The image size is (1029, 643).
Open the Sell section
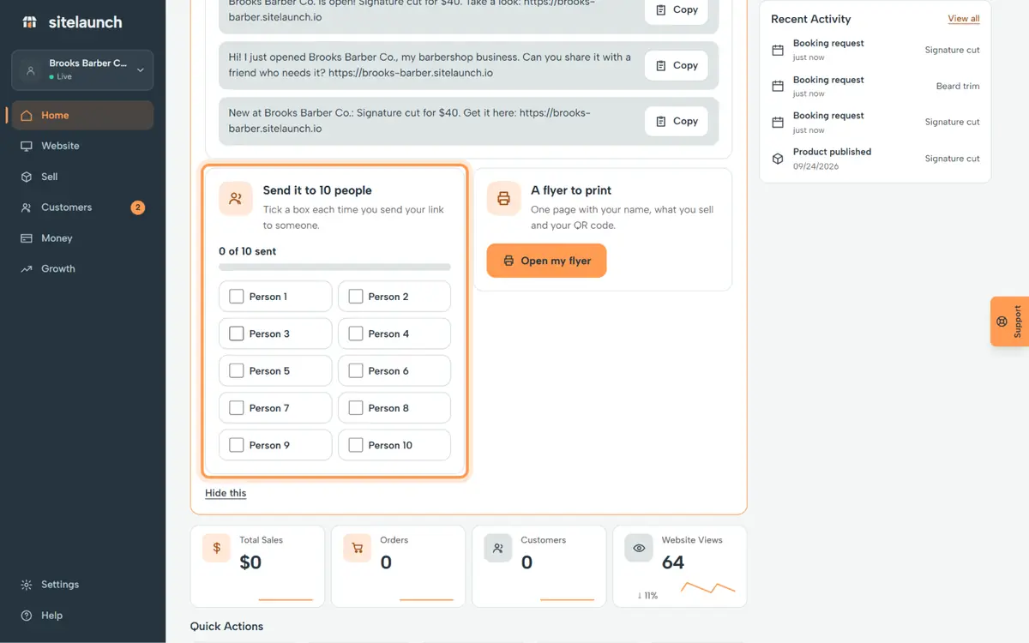click(82, 177)
